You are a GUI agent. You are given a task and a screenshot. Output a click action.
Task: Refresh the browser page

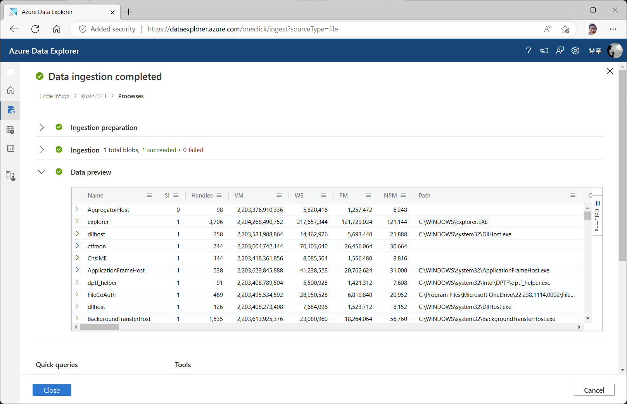35,29
